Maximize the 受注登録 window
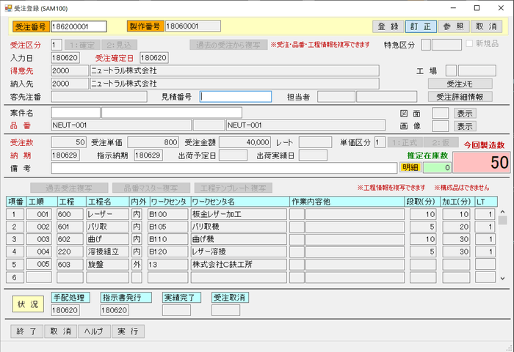Image resolution: width=514 pixels, height=352 pixels. click(x=477, y=7)
